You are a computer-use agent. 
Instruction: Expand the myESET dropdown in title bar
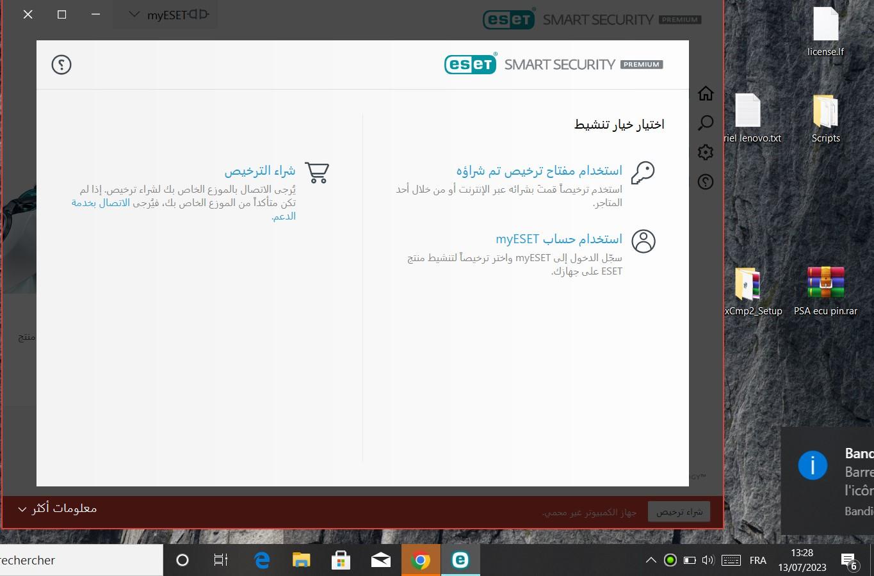165,15
